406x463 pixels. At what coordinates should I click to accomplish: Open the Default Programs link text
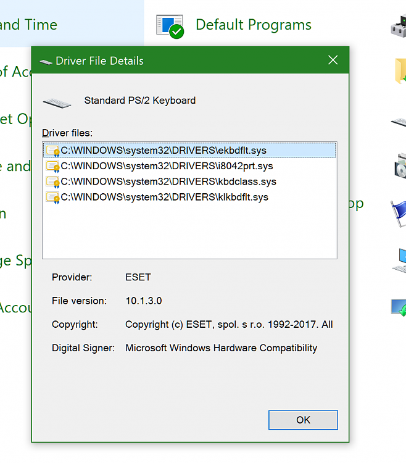point(253,25)
